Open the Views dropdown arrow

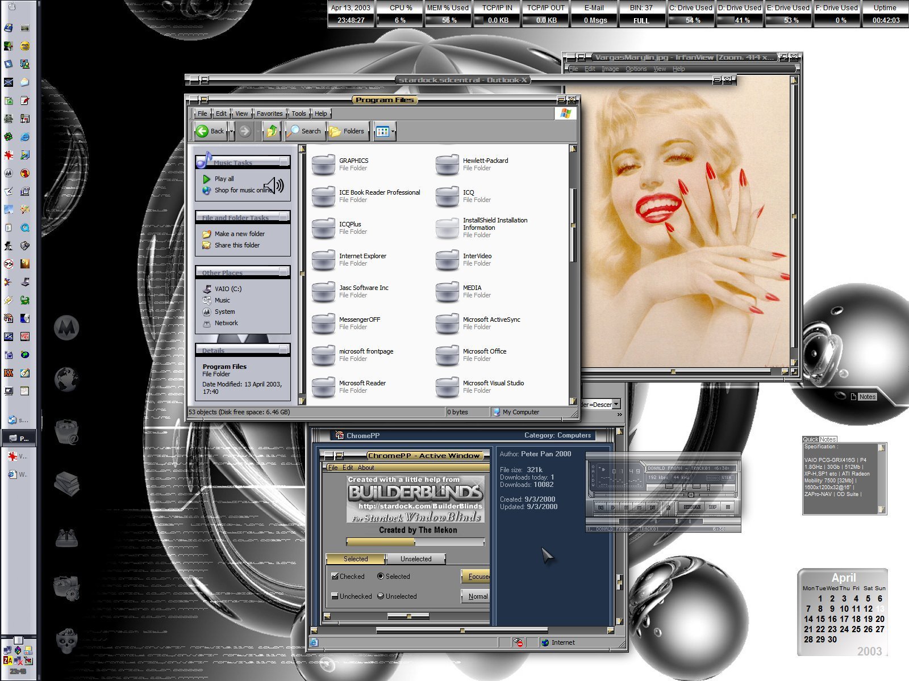(x=393, y=132)
